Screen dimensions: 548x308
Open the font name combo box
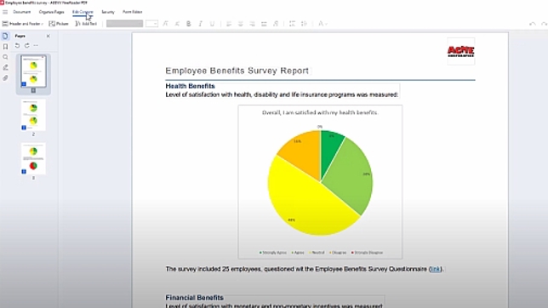tap(125, 24)
